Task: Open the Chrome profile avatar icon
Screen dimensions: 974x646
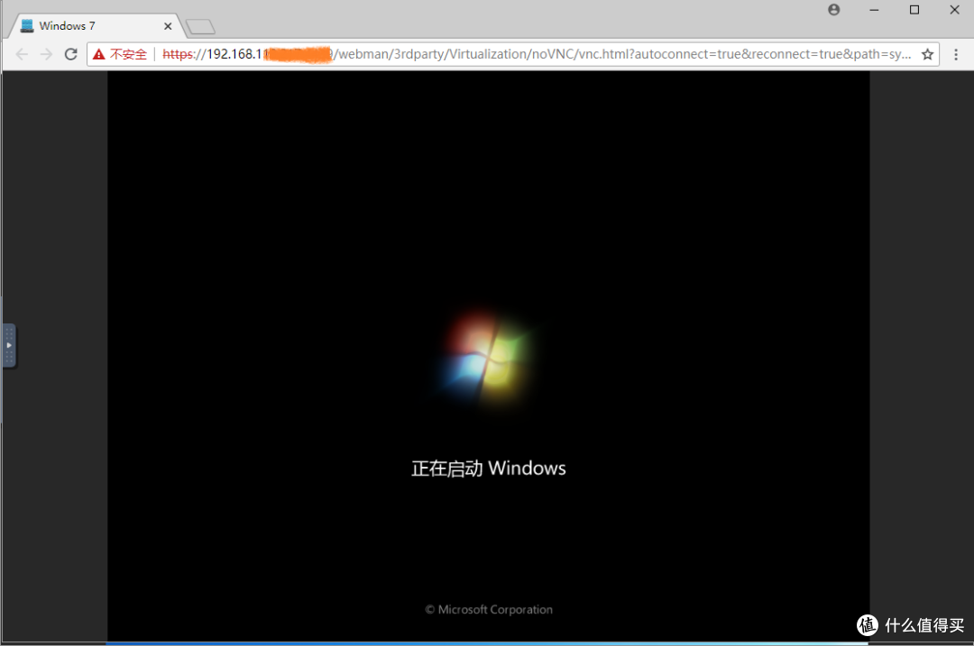Action: [833, 10]
